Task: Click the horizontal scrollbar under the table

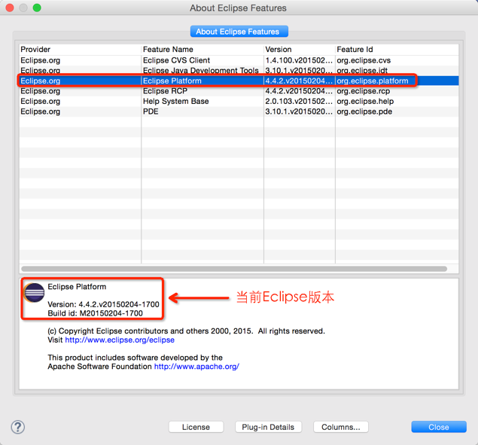Action: (233, 268)
